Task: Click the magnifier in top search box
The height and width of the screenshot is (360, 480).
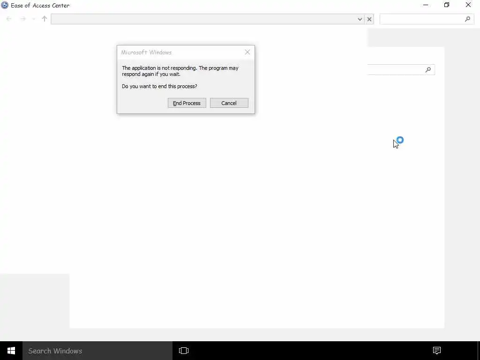Action: click(467, 19)
